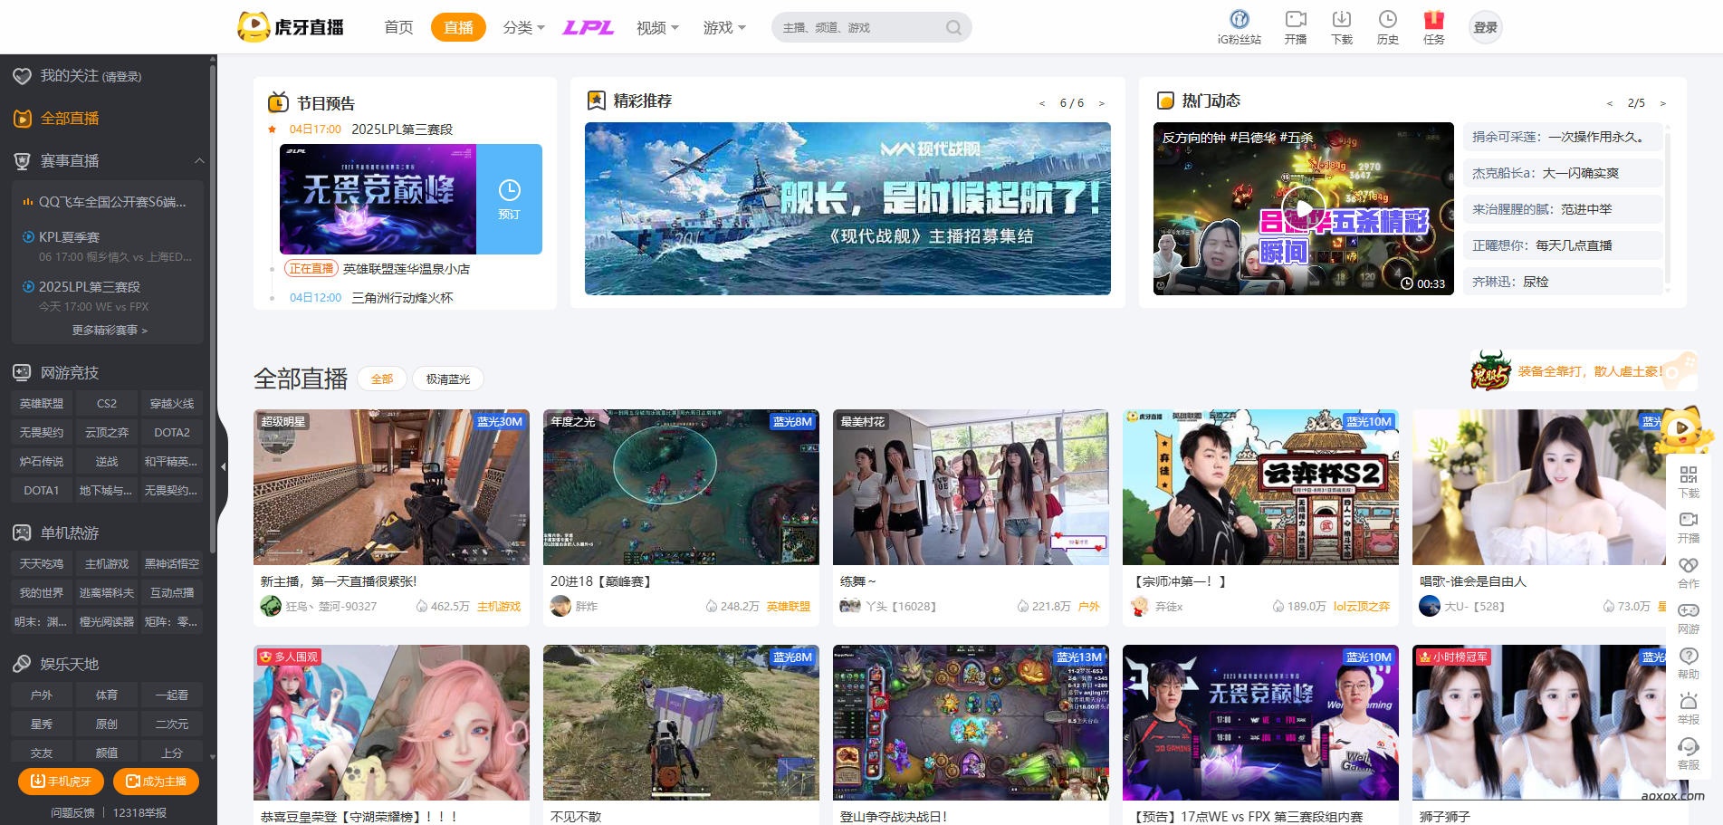Open the 视频 dropdown menu
This screenshot has height=825, width=1723.
point(657,27)
